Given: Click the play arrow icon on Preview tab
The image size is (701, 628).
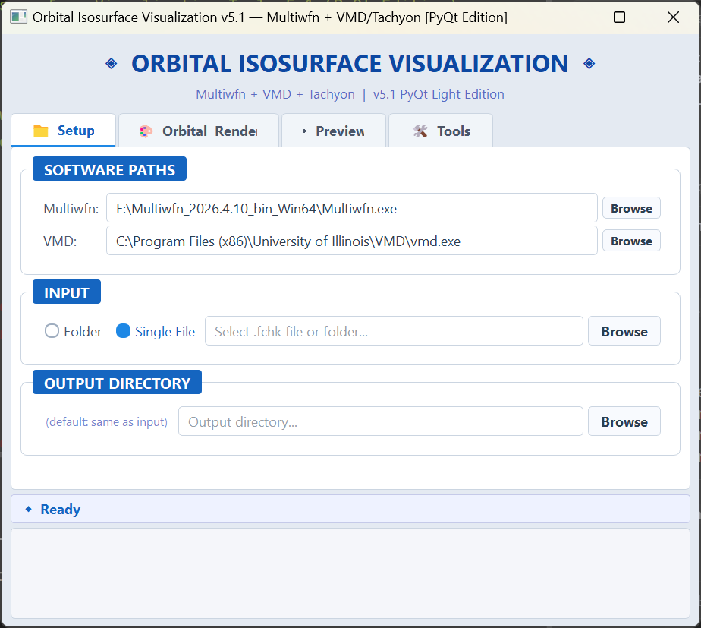Looking at the screenshot, I should click(305, 131).
